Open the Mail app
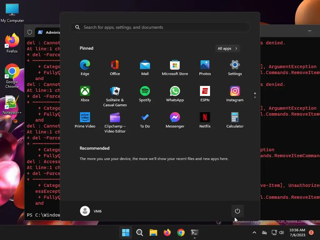This screenshot has height=240, width=320. pyautogui.click(x=145, y=68)
